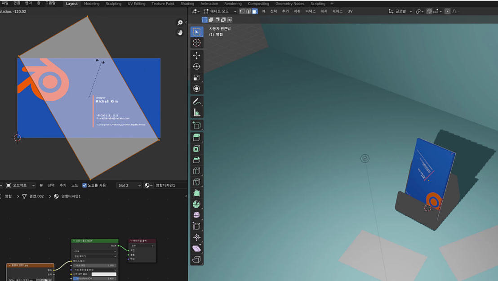Activate the Add Cube tool
The width and height of the screenshot is (498, 281).
(x=196, y=125)
